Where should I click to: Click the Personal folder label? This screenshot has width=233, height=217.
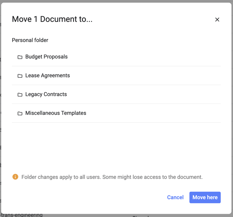click(30, 40)
